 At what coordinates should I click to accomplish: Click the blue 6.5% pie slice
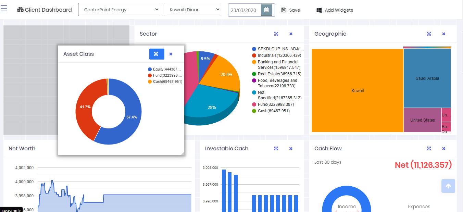pos(205,59)
